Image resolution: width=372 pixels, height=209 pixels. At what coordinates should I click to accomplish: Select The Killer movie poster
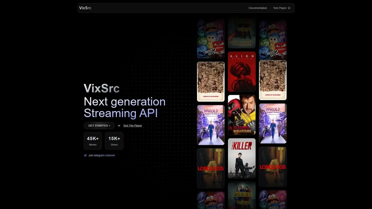(242, 158)
